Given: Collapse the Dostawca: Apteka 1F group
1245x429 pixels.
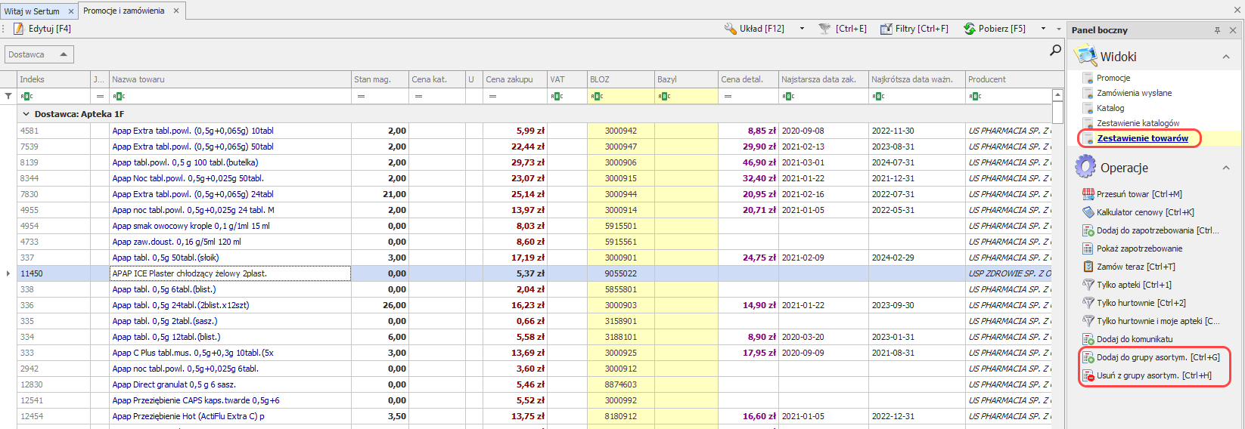Looking at the screenshot, I should click(x=26, y=114).
